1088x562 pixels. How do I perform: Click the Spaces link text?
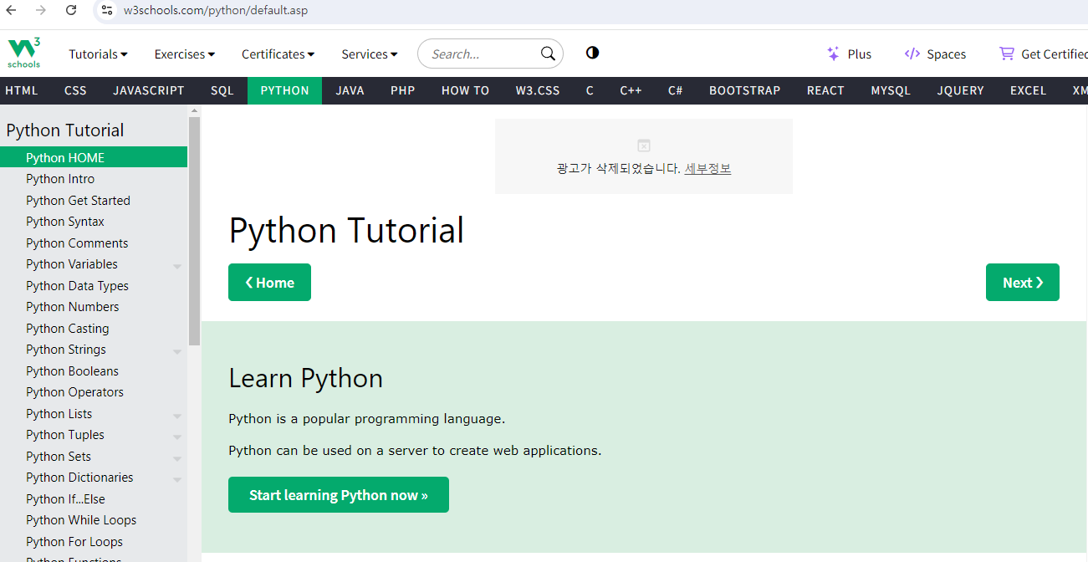947,54
